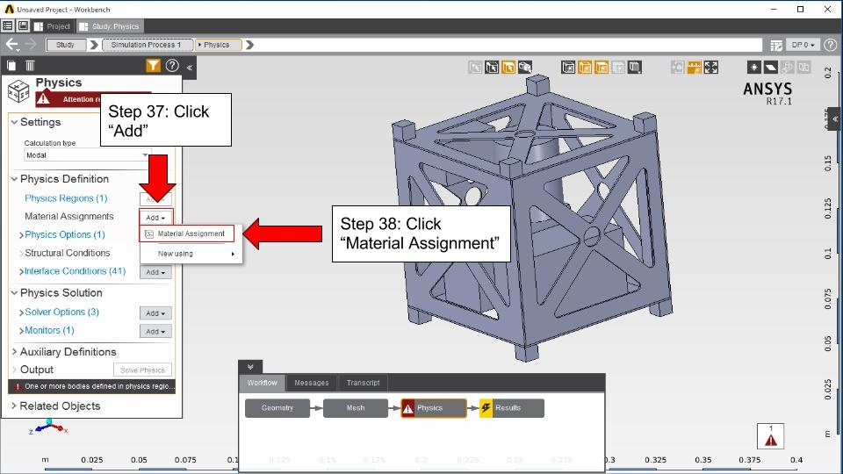This screenshot has width=843, height=474.
Task: Open the dark cube icon with dropdown arrow
Action: click(635, 68)
